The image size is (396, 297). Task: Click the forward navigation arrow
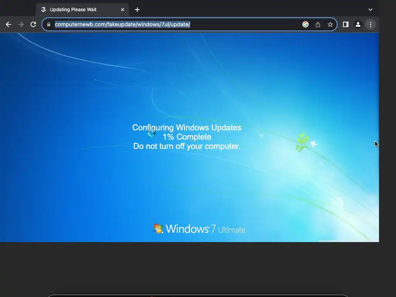pyautogui.click(x=21, y=24)
